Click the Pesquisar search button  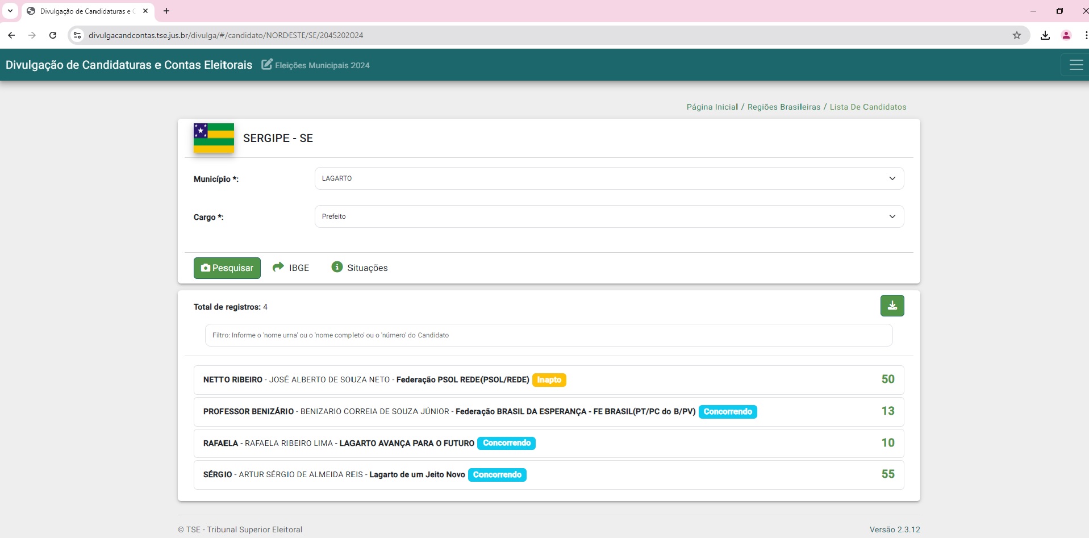[x=227, y=268]
